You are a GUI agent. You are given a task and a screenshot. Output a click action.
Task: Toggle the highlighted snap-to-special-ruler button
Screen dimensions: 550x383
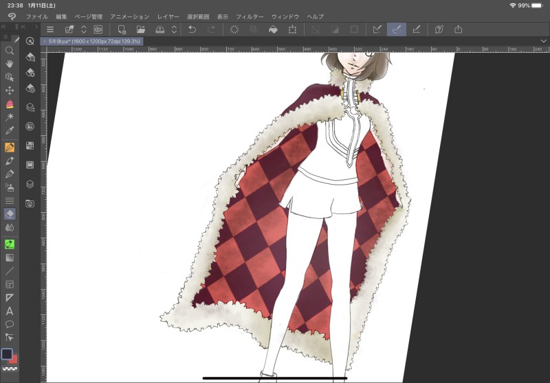pos(396,30)
